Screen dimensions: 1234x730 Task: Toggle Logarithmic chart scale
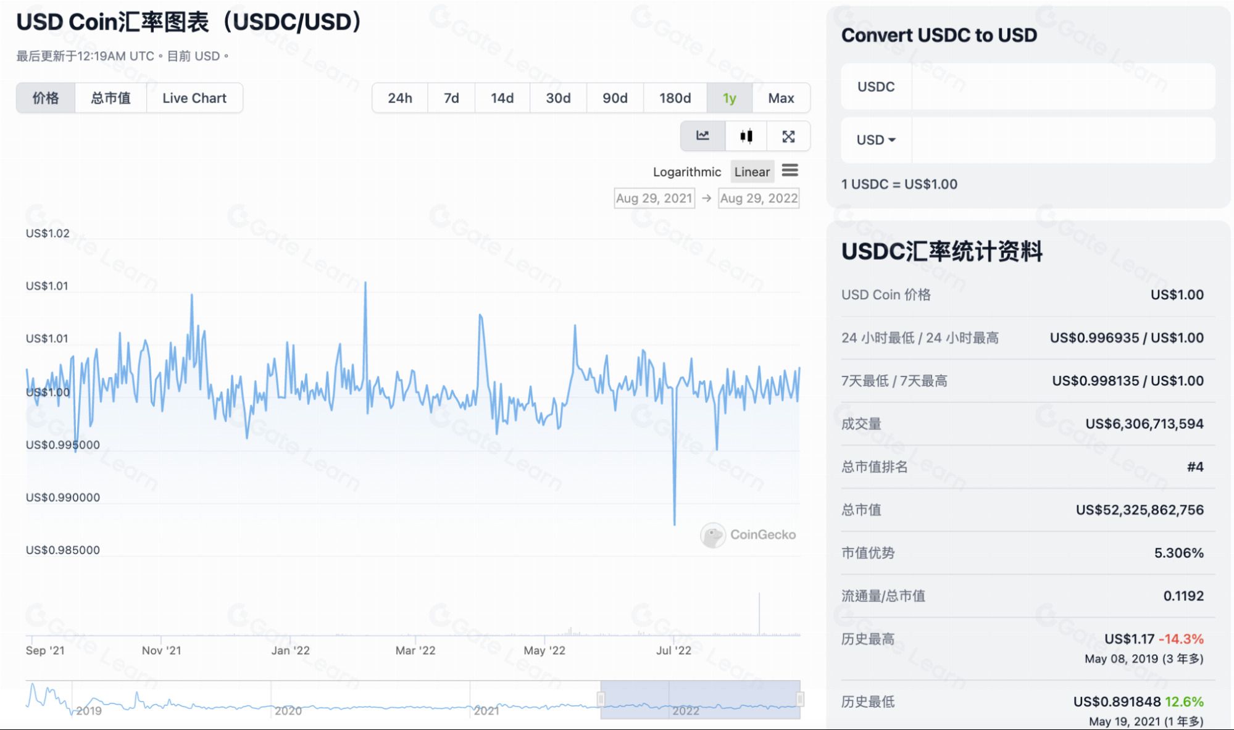pos(686,172)
